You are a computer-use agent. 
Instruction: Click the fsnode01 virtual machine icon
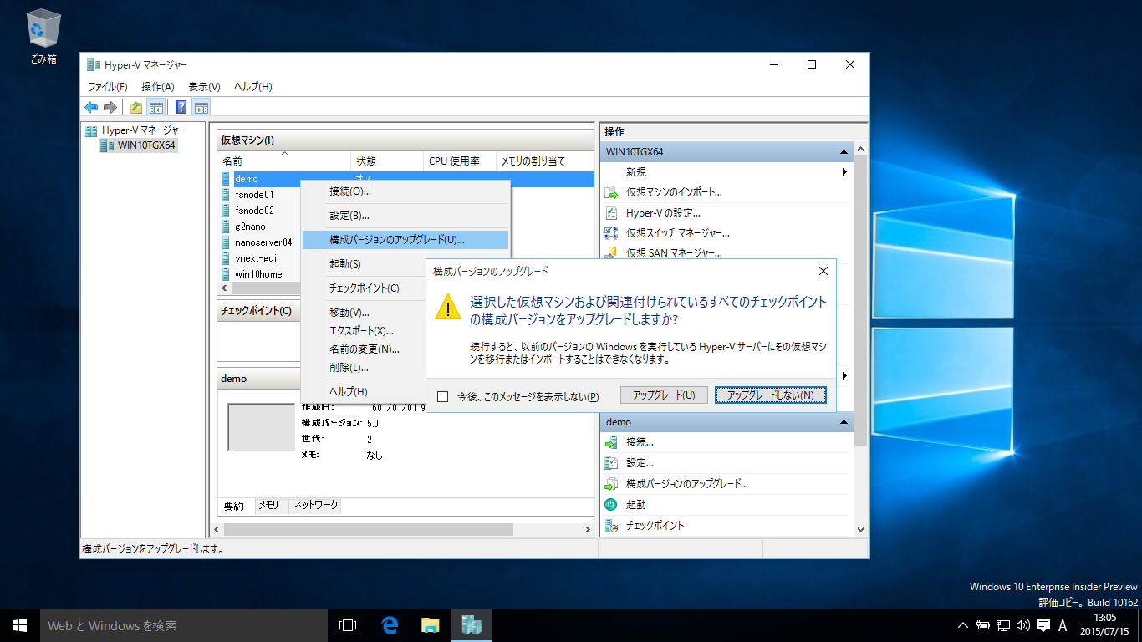(x=227, y=195)
